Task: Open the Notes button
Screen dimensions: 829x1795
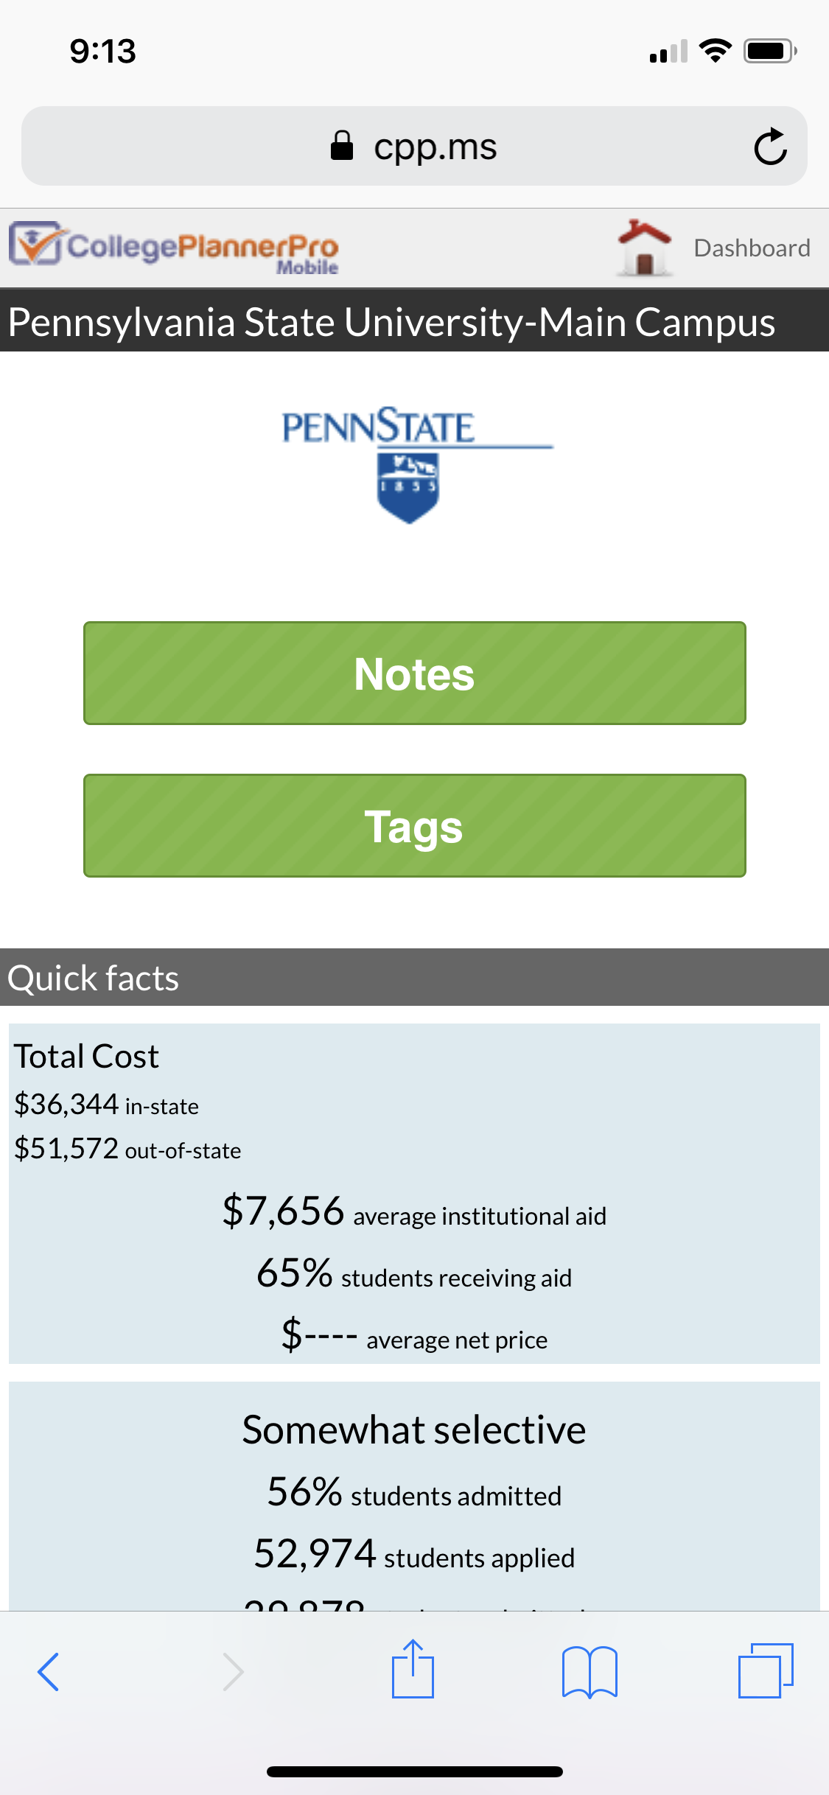Action: point(414,673)
